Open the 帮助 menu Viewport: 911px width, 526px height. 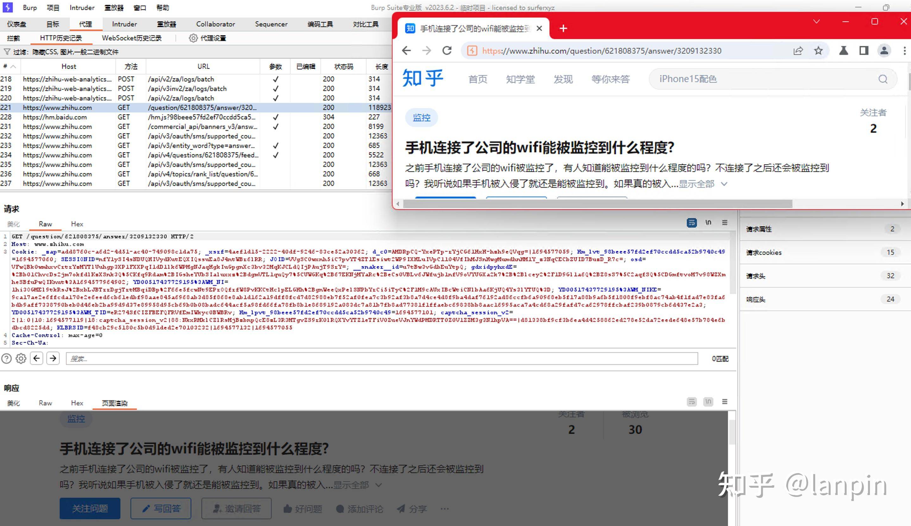point(163,8)
